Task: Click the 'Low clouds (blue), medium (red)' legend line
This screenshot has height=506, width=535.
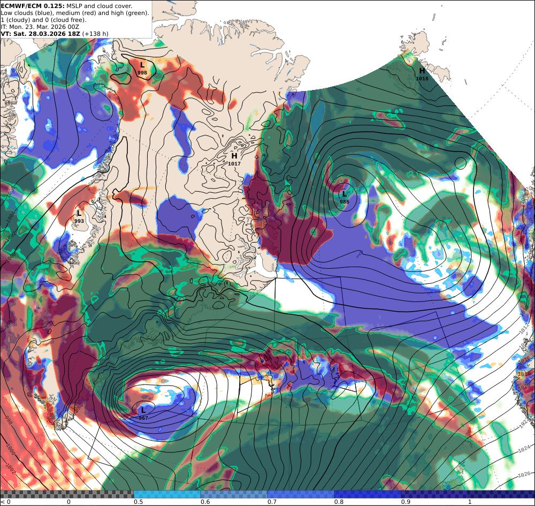Action: [75, 13]
